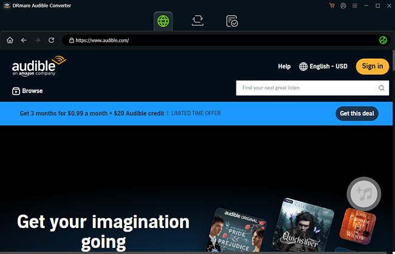This screenshot has height=254, width=395.
Task: Expand the English - USD language selector
Action: point(323,66)
